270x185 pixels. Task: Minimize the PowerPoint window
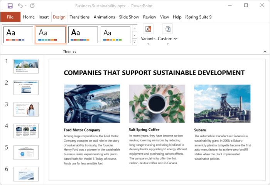point(230,5)
